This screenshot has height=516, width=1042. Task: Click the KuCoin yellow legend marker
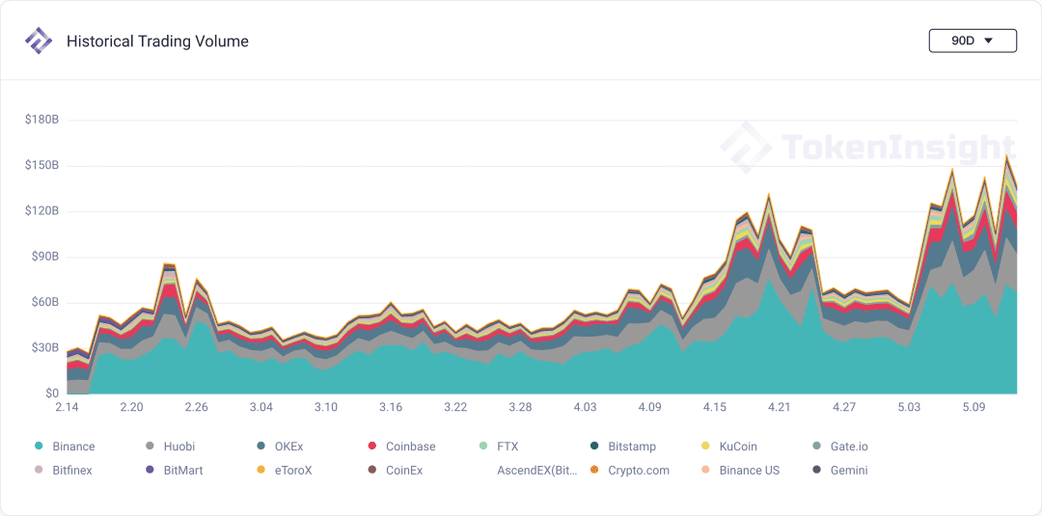(x=705, y=447)
